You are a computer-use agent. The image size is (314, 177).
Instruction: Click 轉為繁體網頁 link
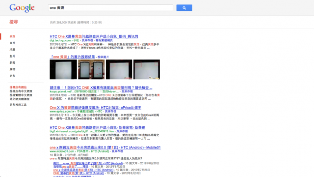pos(104,40)
